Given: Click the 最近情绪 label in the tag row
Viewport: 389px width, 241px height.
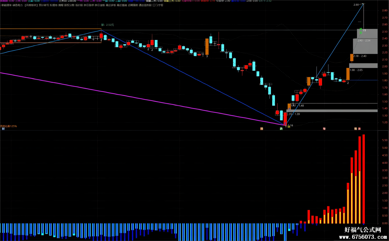Looking at the screenshot, I should click(x=122, y=5).
